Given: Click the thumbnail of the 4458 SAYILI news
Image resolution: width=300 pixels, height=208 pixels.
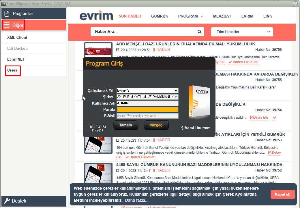Looking at the screenshot, I should [x=98, y=173].
